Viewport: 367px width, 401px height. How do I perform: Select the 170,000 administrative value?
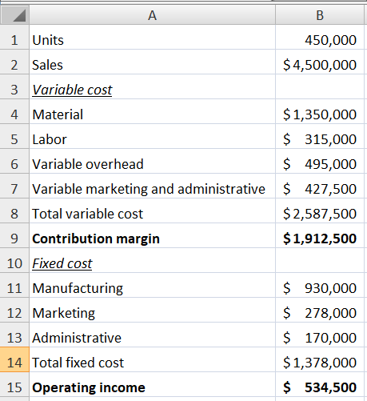[x=320, y=335]
